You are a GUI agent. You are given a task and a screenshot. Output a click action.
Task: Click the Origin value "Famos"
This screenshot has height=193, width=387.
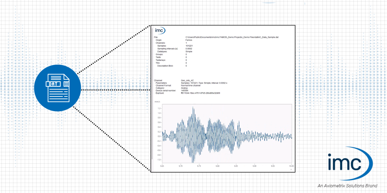tap(189, 40)
